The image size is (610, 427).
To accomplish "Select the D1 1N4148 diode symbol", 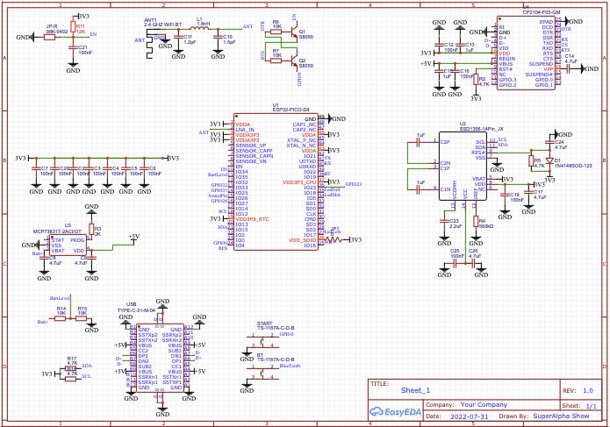I will pyautogui.click(x=549, y=160).
